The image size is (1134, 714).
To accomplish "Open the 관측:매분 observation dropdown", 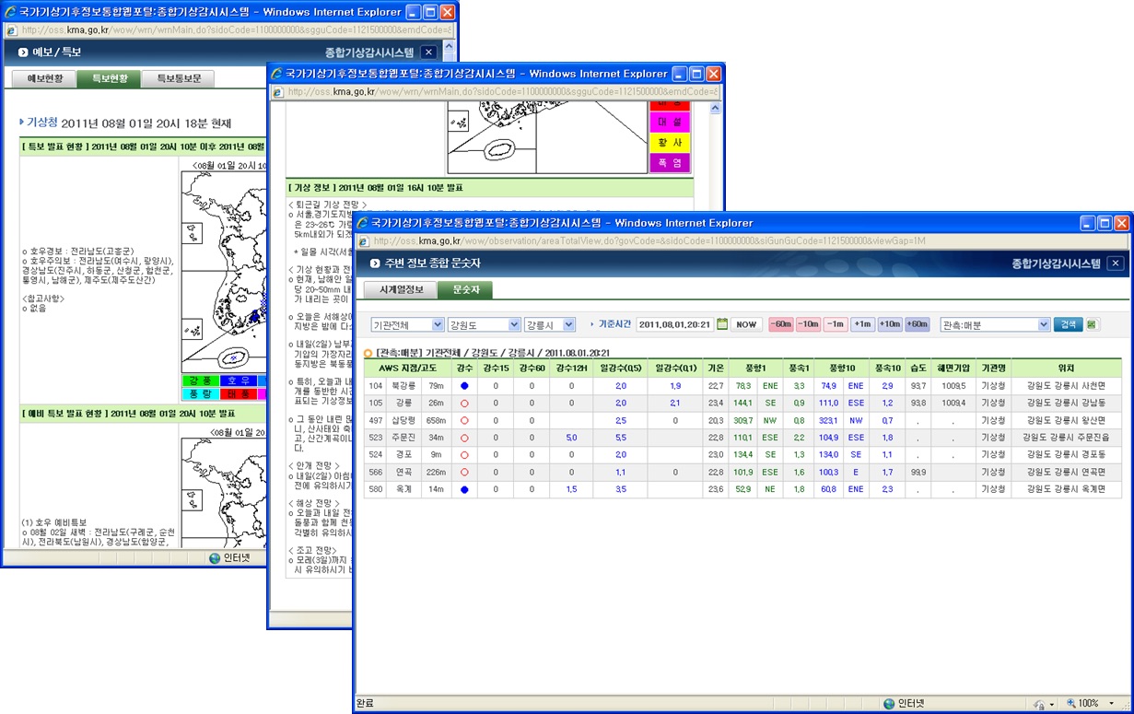I will (995, 324).
